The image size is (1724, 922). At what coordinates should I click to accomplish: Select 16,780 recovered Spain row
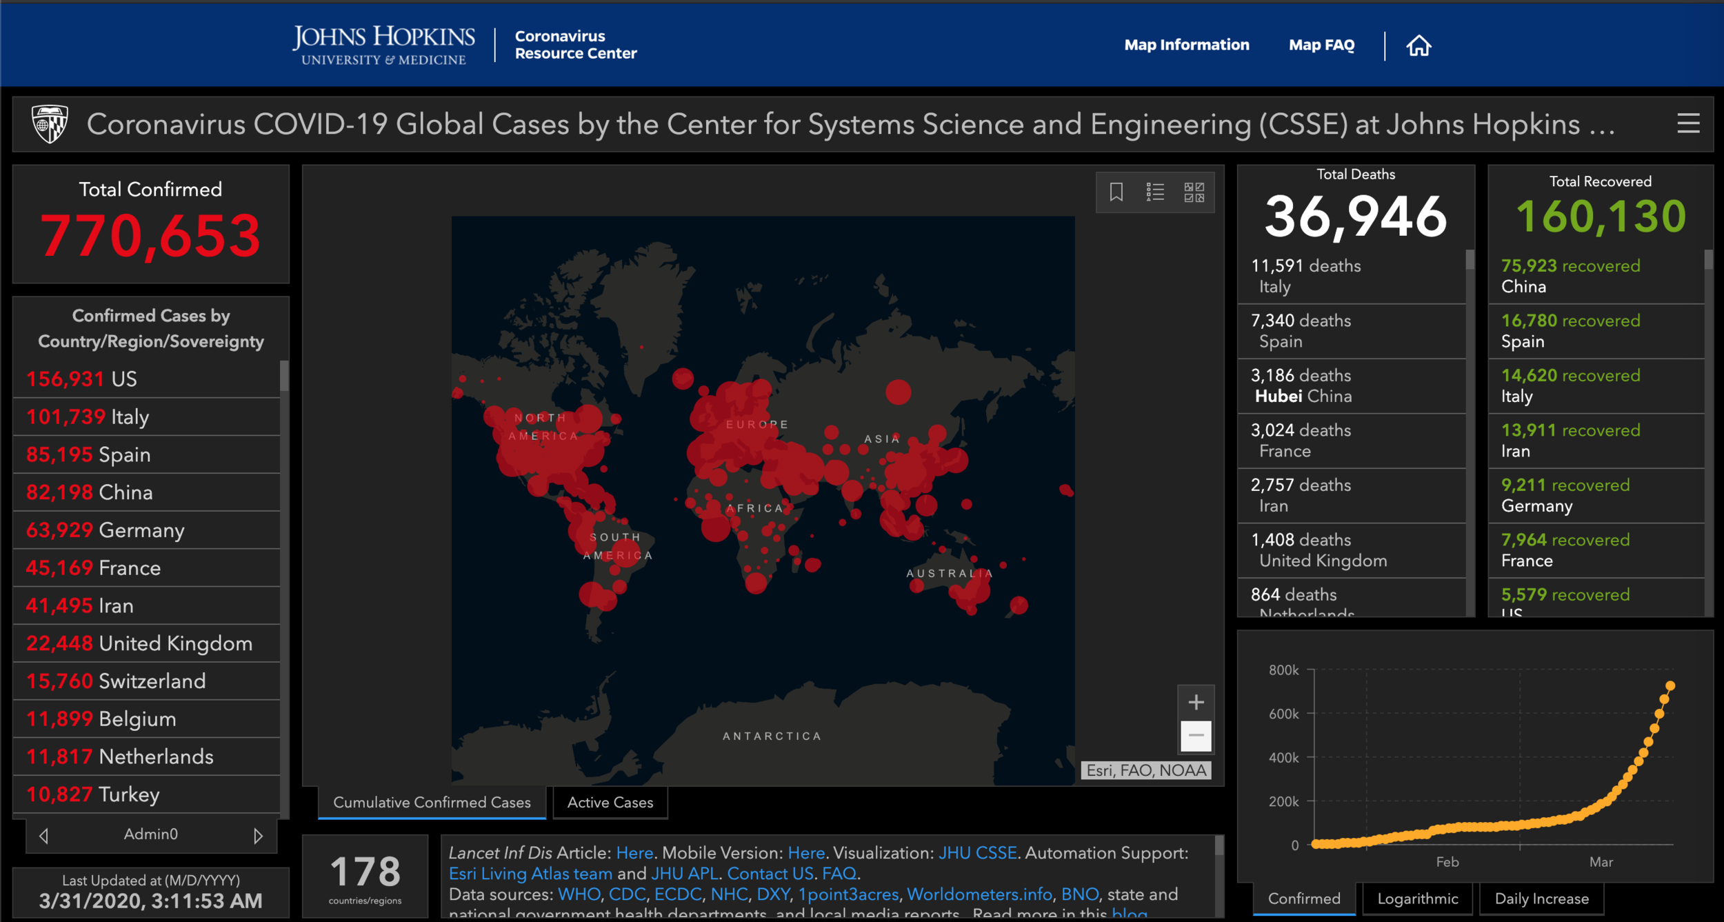coord(1596,331)
